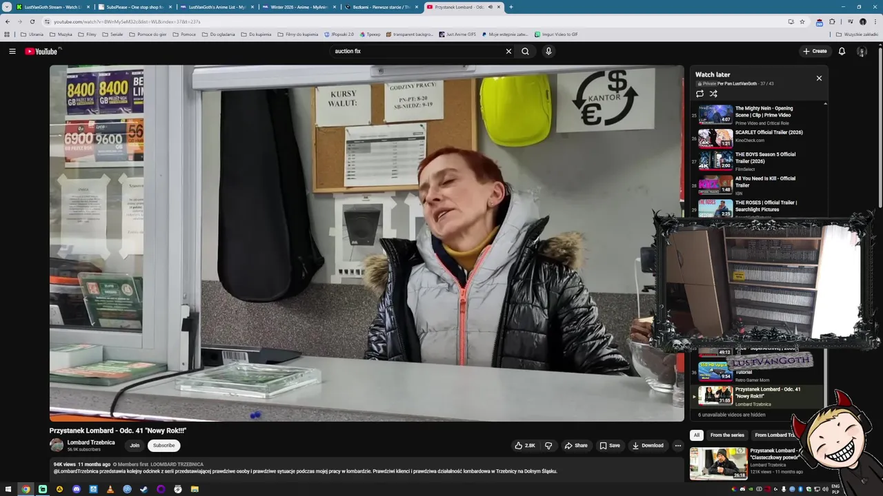Save the video to a playlist
The width and height of the screenshot is (883, 496).
pyautogui.click(x=610, y=445)
